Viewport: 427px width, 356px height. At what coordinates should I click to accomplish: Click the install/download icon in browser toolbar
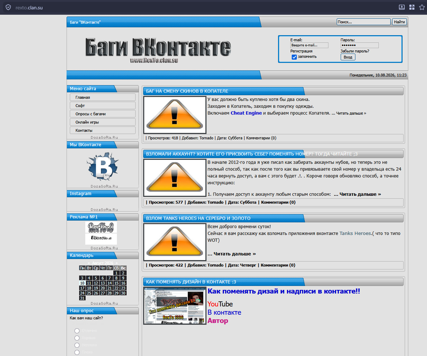(x=402, y=7)
